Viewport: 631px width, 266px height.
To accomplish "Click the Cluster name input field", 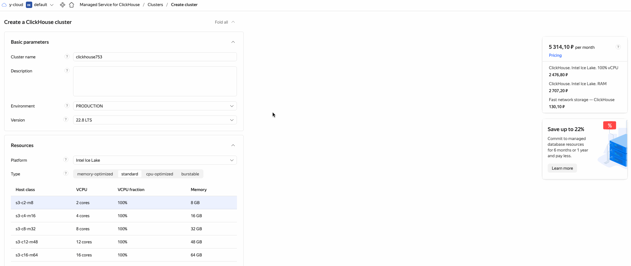I will tap(155, 57).
